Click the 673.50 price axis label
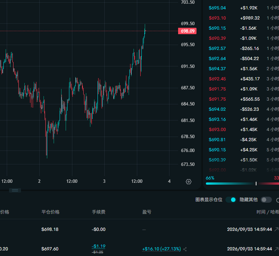279x256 pixels. pos(188,164)
